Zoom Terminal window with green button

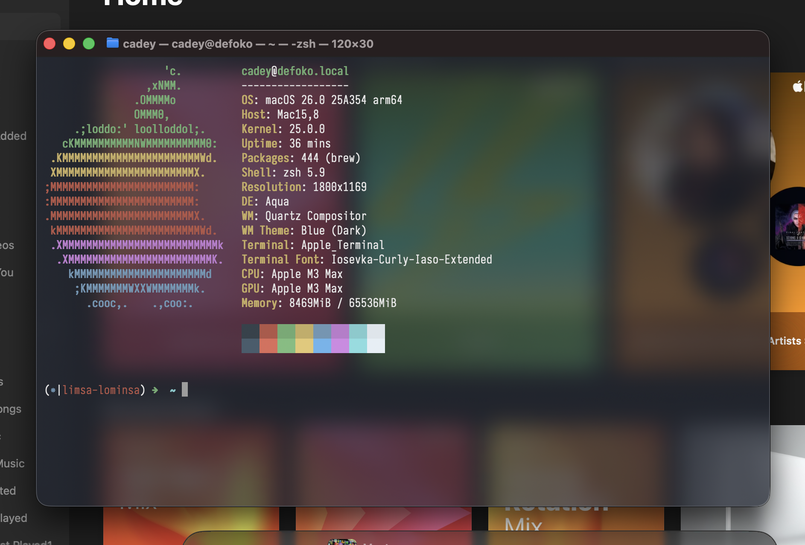[x=89, y=43]
